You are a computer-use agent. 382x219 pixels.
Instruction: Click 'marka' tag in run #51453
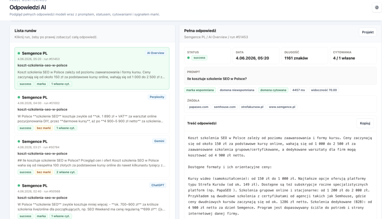tap(41, 84)
